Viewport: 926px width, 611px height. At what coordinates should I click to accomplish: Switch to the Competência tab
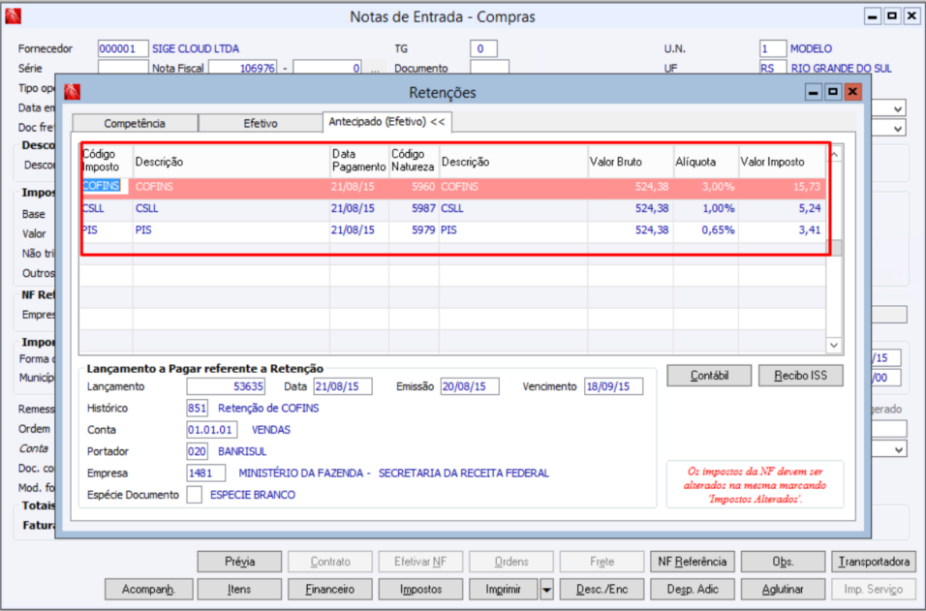135,123
